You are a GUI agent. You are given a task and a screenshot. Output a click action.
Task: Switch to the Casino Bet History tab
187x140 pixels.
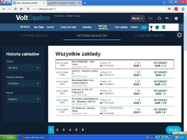coord(150,36)
